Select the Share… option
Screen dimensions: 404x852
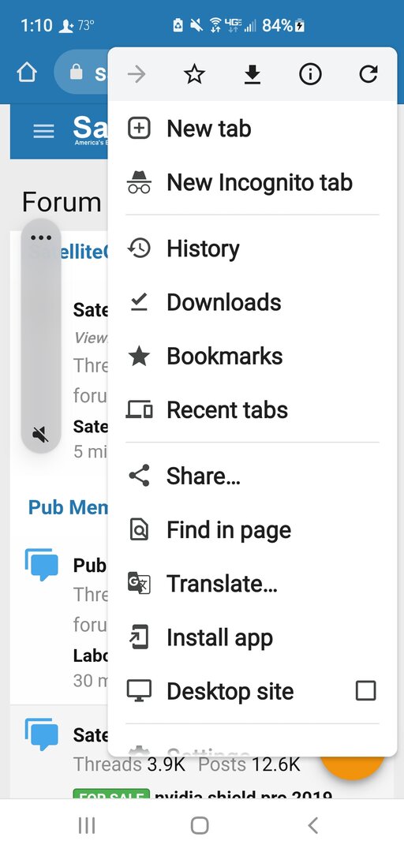(252, 476)
